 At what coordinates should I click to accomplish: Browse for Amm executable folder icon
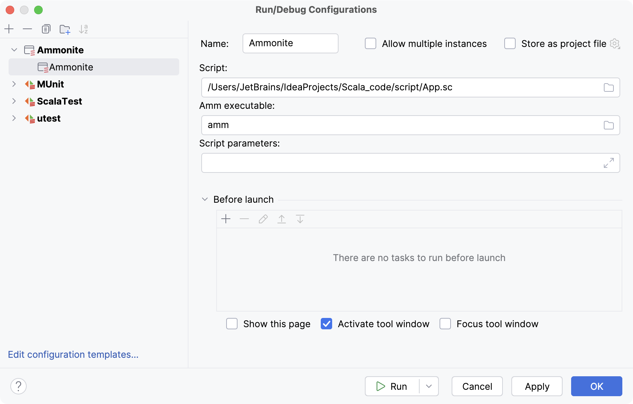(609, 125)
